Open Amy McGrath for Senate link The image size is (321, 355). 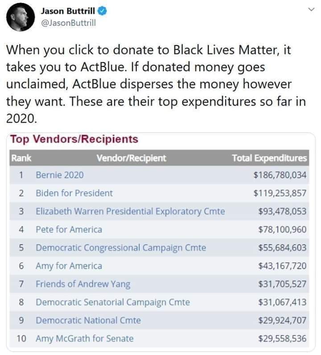click(85, 338)
